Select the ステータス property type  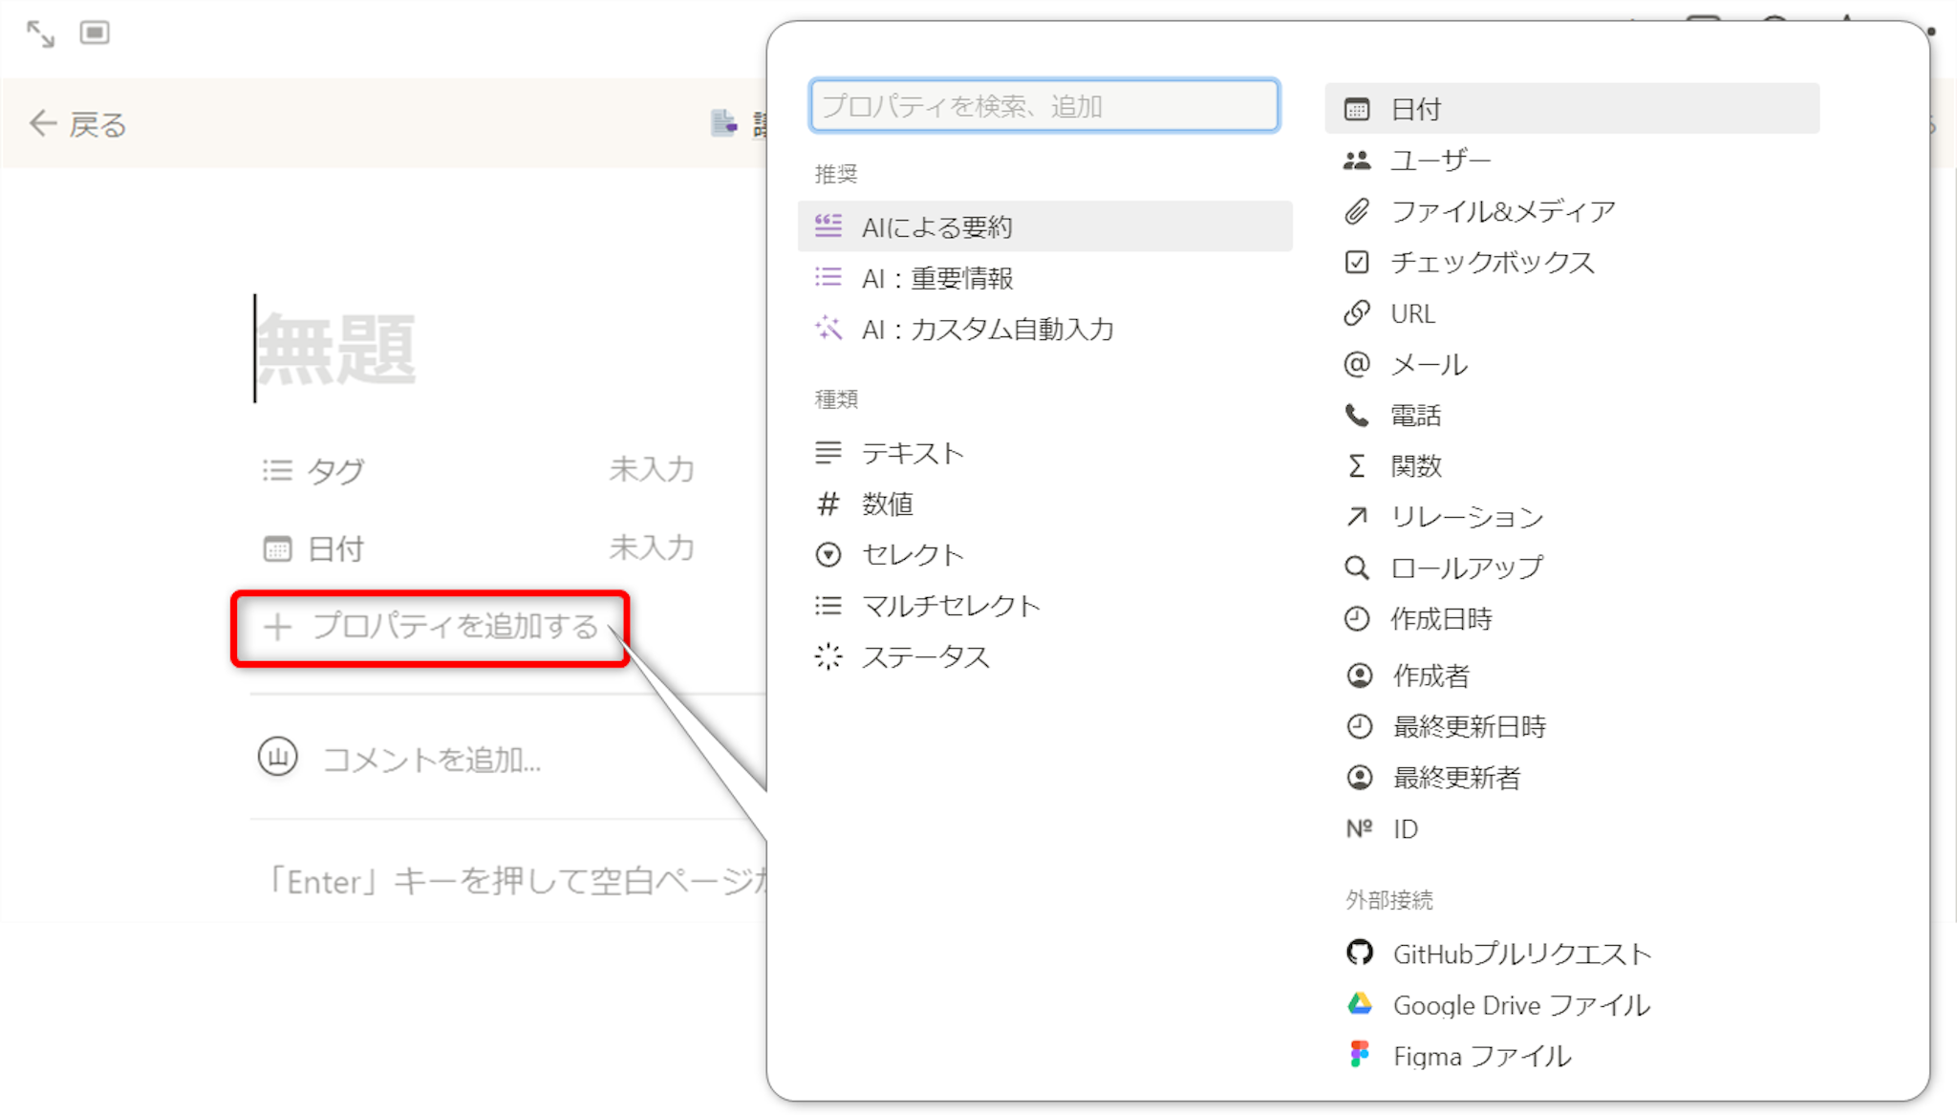pyautogui.click(x=924, y=657)
